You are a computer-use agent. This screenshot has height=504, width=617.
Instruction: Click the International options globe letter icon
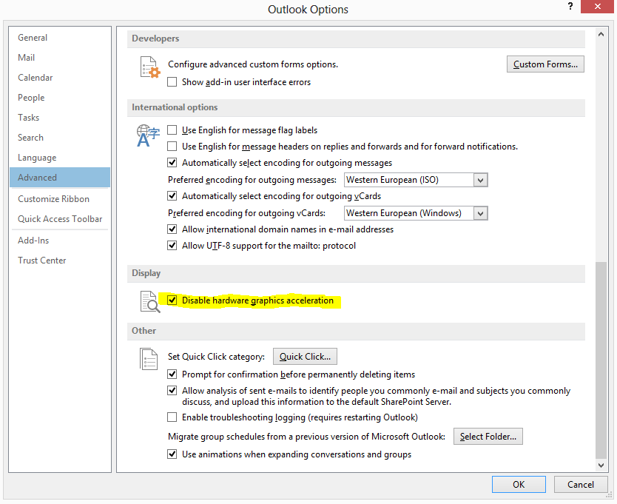[x=148, y=135]
